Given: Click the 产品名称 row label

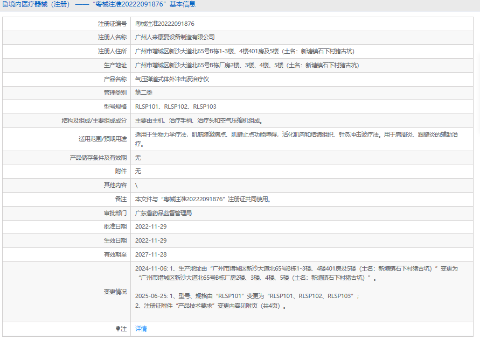Looking at the screenshot, I should point(115,79).
